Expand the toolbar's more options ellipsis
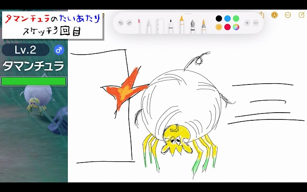Image resolution: width=307 pixels, height=192 pixels. (255, 23)
